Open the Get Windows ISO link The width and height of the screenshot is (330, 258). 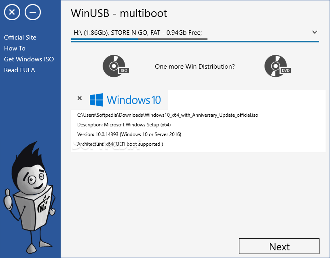point(29,59)
